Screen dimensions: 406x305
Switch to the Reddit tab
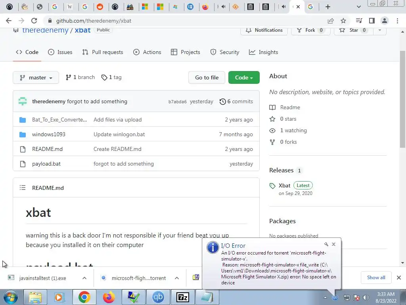pos(100,7)
